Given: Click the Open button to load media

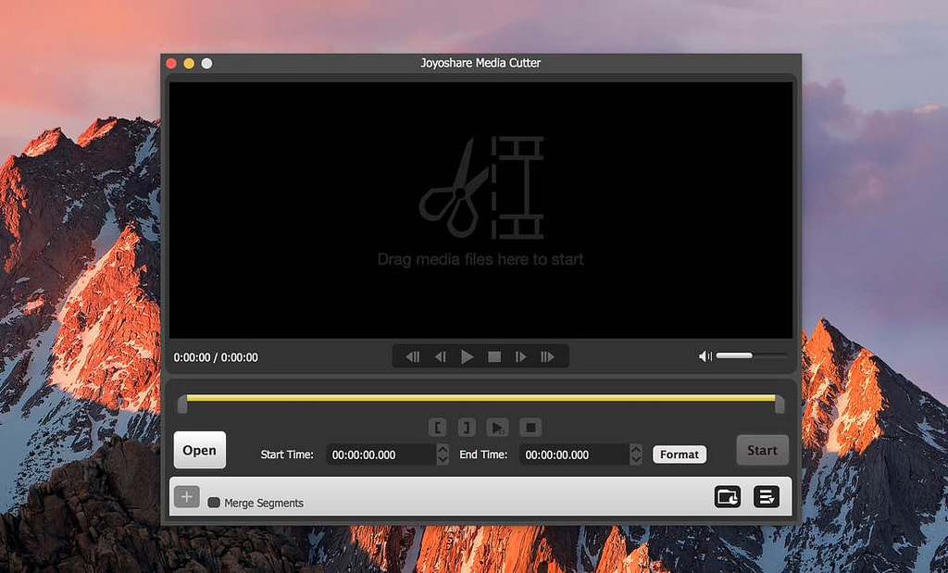Looking at the screenshot, I should click(199, 450).
